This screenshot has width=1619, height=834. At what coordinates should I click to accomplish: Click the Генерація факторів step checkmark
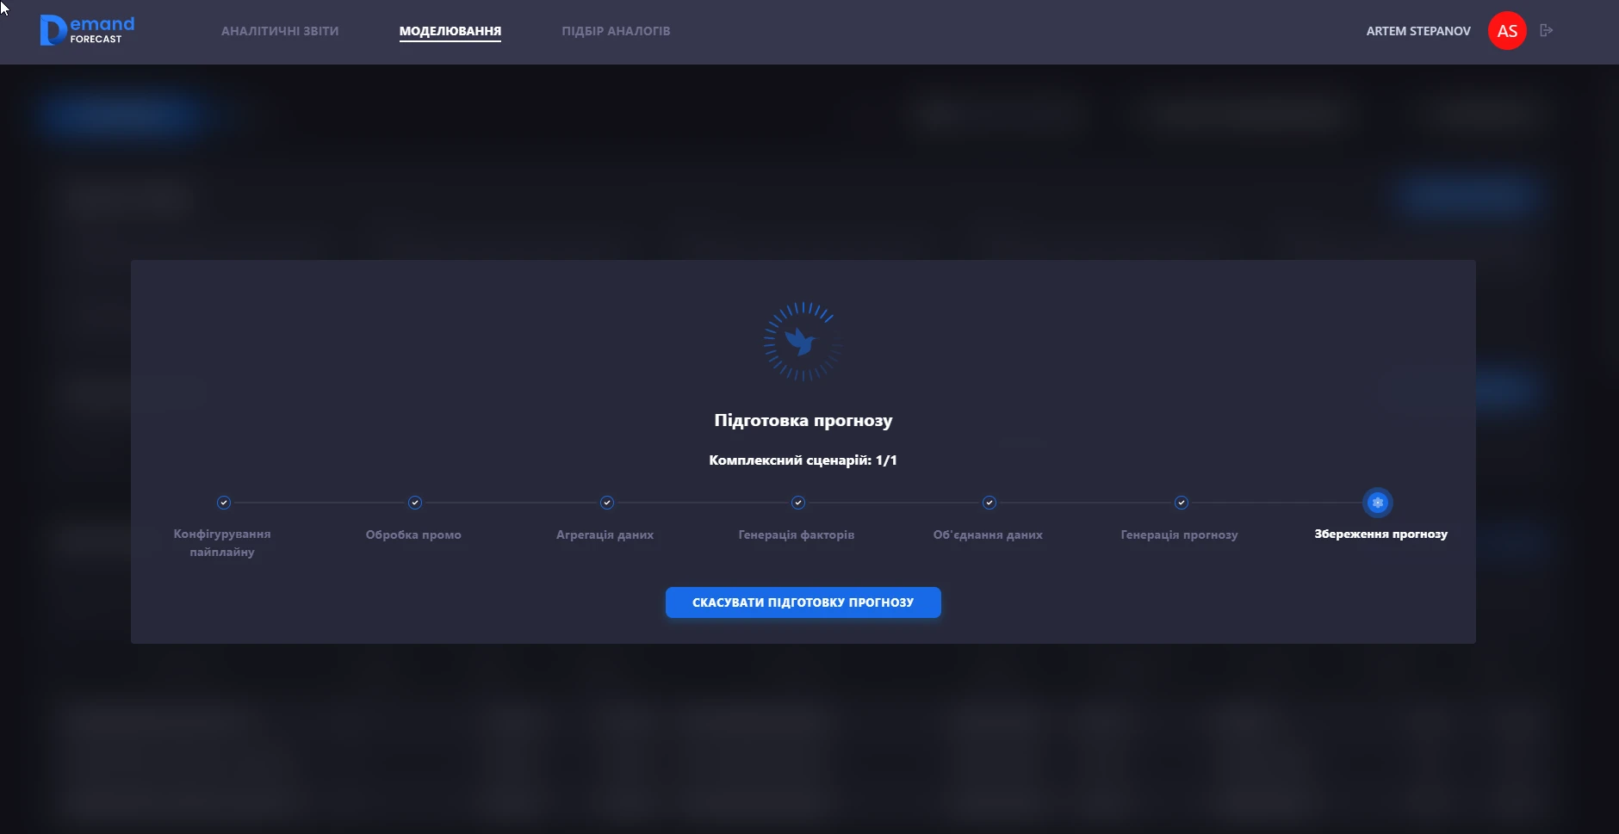(798, 503)
